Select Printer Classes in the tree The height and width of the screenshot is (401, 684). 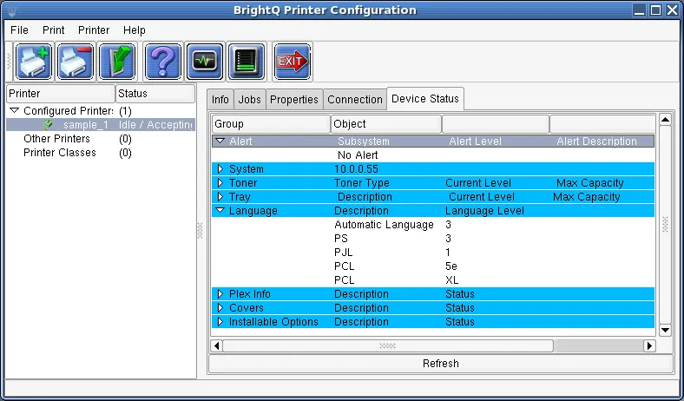[x=60, y=153]
